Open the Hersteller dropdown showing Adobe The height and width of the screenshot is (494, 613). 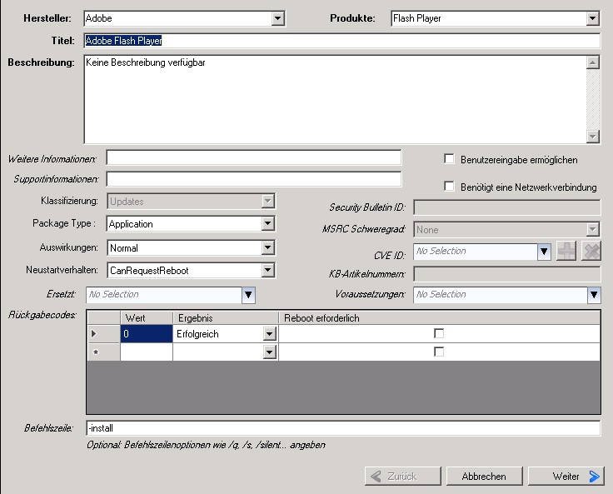coord(277,18)
